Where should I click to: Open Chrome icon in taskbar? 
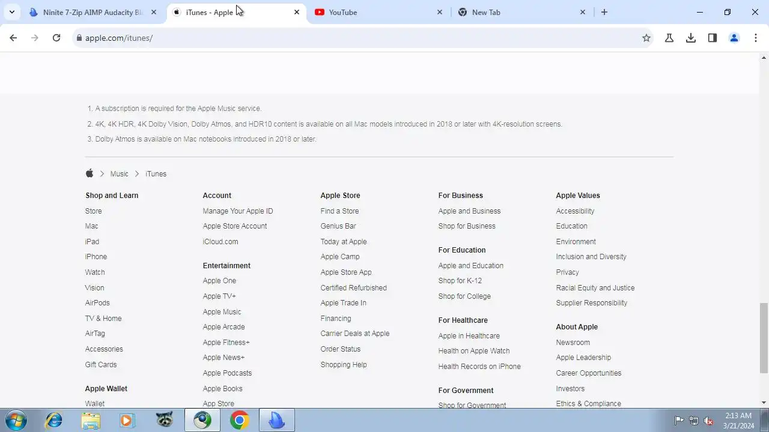pyautogui.click(x=239, y=420)
